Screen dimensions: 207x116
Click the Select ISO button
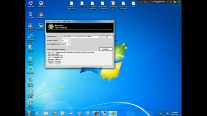click(105, 37)
